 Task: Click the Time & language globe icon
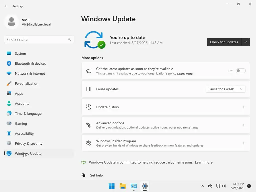(9, 113)
